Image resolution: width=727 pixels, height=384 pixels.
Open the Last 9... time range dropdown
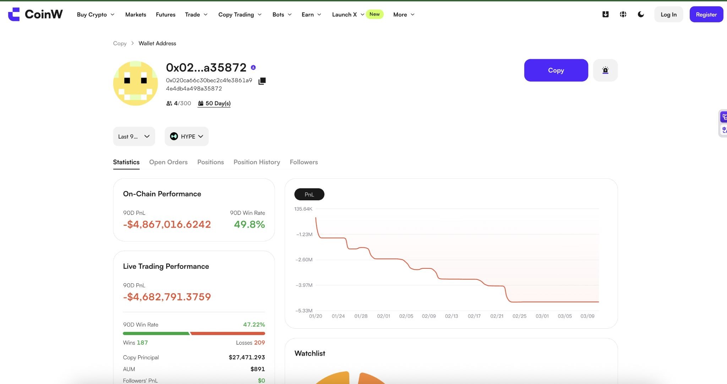134,137
